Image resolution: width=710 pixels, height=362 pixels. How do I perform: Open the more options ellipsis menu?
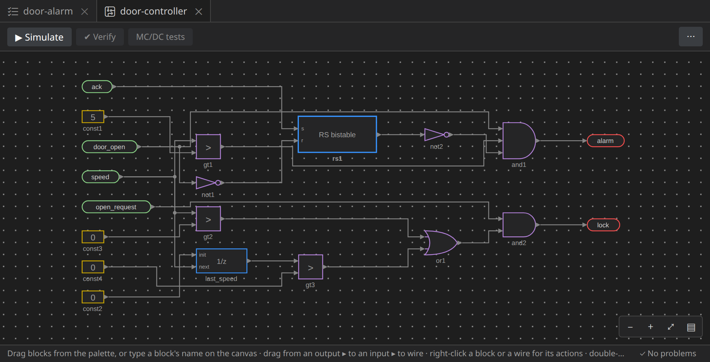click(691, 37)
